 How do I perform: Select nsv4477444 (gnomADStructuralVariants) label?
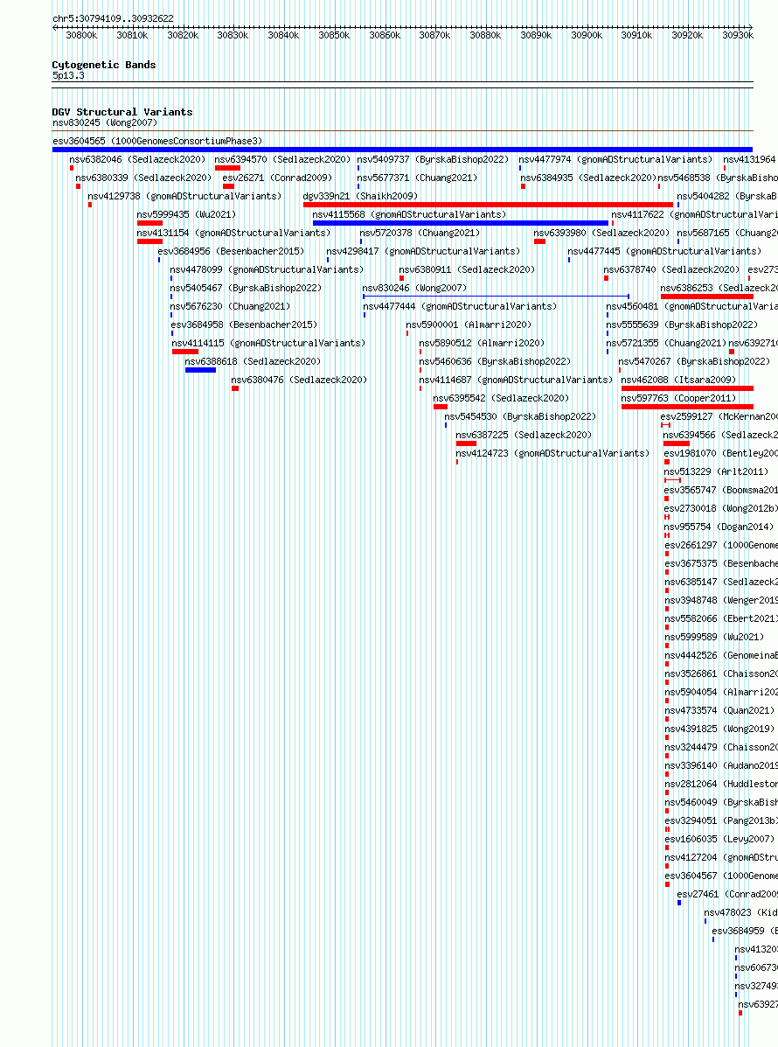[460, 306]
